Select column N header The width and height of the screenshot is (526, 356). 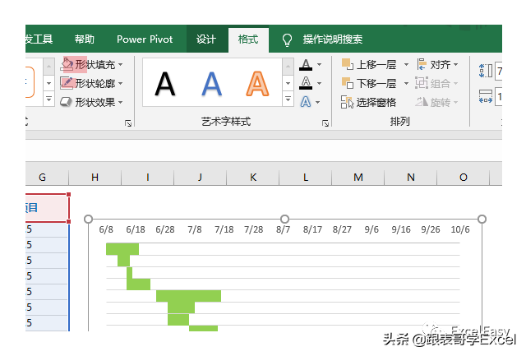tap(411, 177)
